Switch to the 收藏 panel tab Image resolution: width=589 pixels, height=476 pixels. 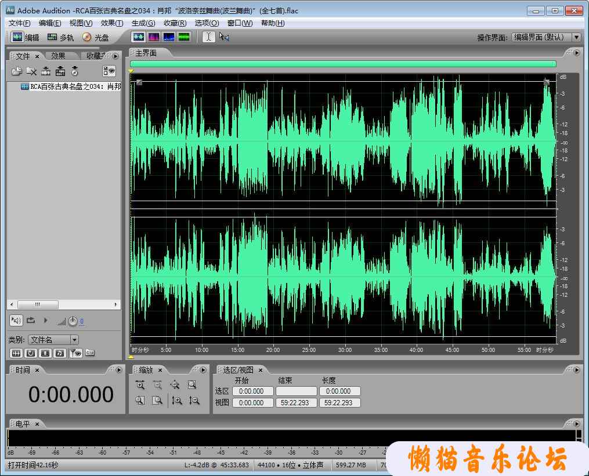(x=96, y=56)
